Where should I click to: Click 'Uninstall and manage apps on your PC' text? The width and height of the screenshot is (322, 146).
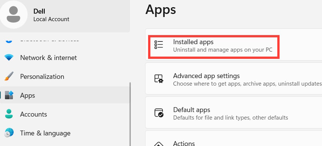click(x=223, y=50)
